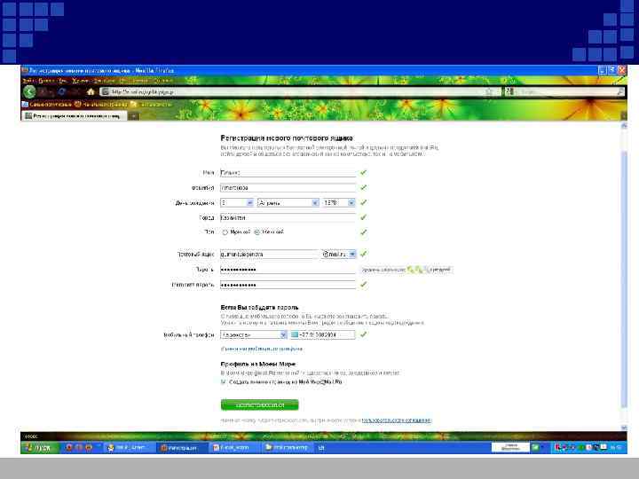Image resolution: width=639 pixels, height=479 pixels.
Task: Go back with the green Back arrow
Action: click(x=29, y=92)
